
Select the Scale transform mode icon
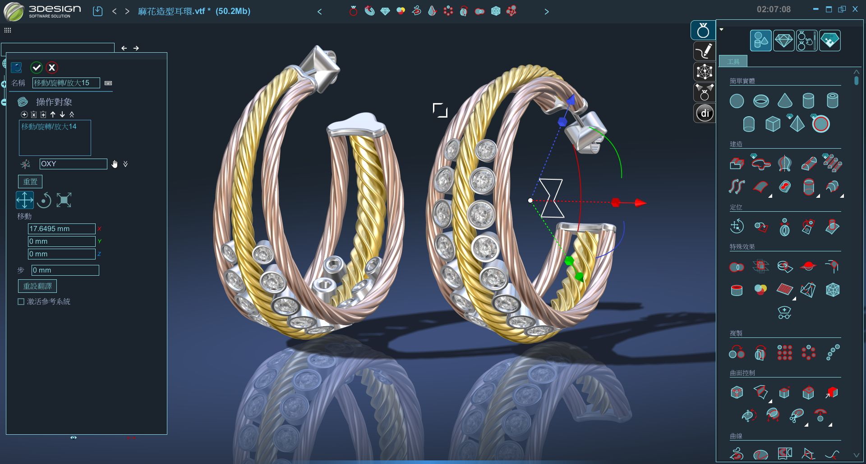(64, 200)
